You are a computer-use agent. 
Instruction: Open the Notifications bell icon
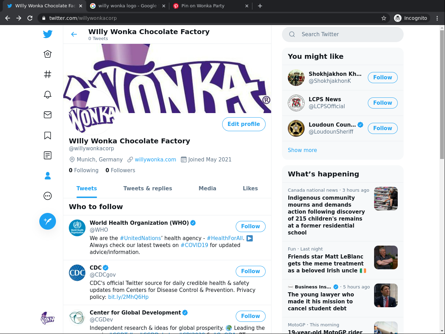tap(48, 95)
